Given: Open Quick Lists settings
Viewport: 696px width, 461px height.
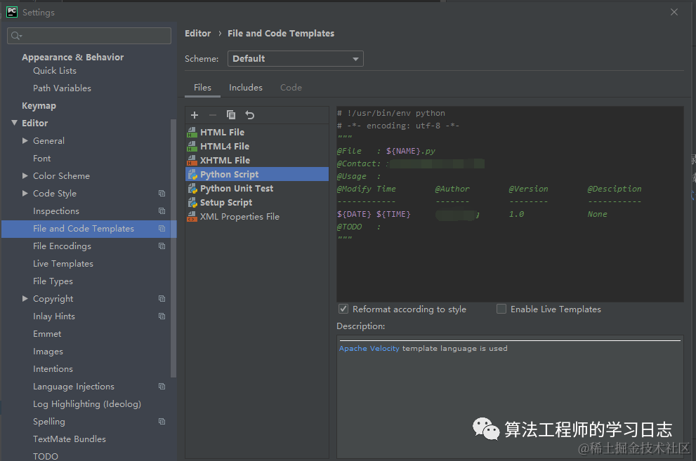Looking at the screenshot, I should click(x=55, y=70).
